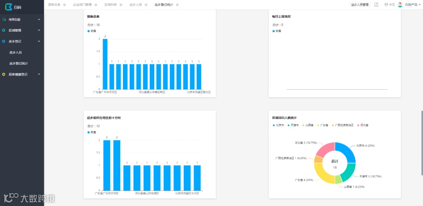Click the 总计：12 text
The image size is (423, 206).
tap(94, 126)
